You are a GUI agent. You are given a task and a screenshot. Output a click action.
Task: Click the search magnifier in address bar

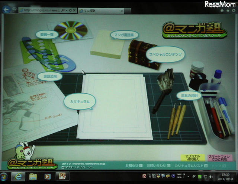tap(63, 10)
